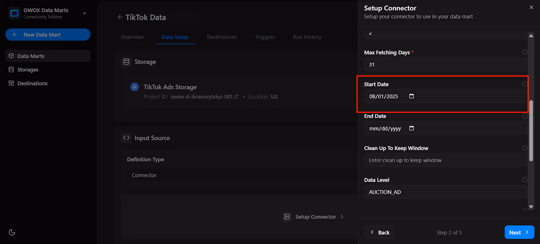Viewport: 540px width, 244px height.
Task: Click the Clean Up To Keep Window field
Action: coord(446,160)
